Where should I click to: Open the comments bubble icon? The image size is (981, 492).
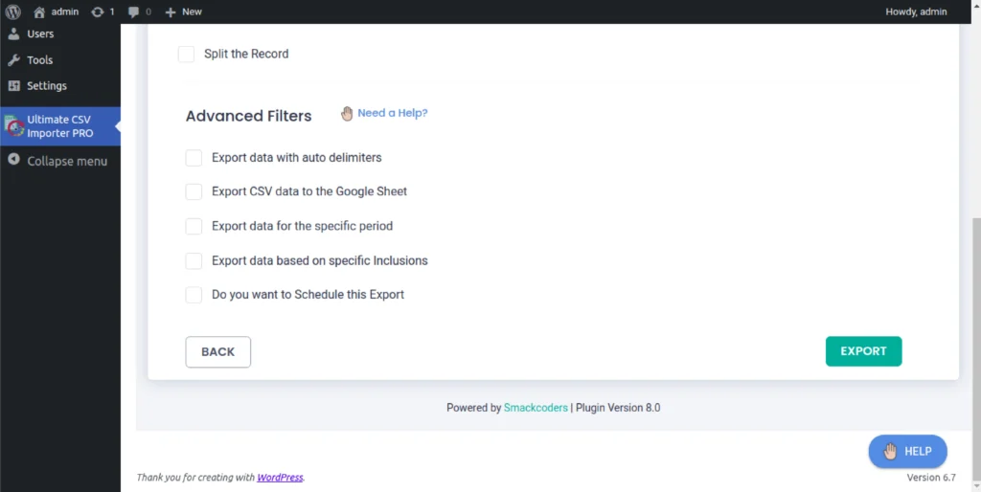[x=133, y=11]
